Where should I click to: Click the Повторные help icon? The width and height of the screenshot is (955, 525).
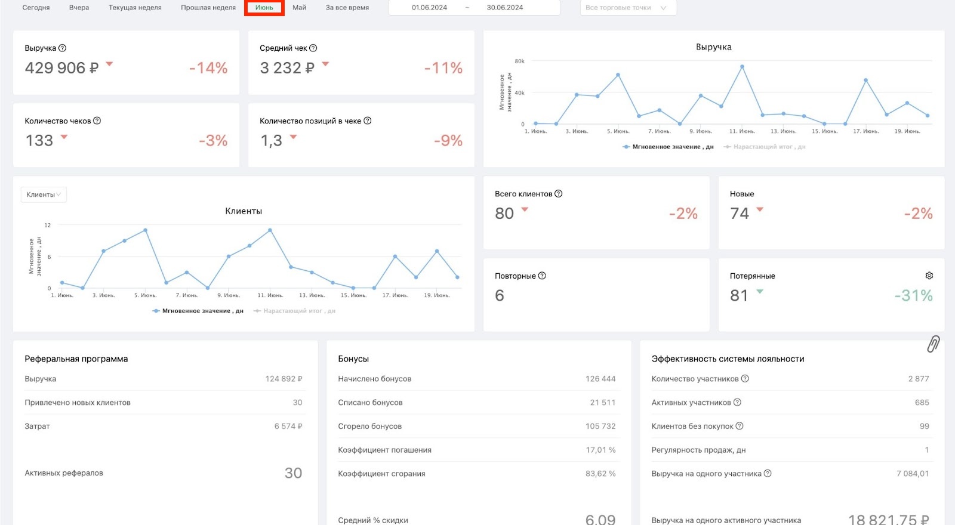coord(542,276)
